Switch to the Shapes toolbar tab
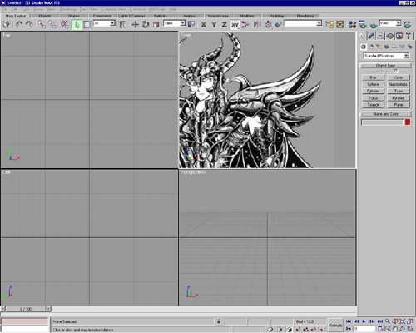Viewport: 416px width, 333px height. pos(73,16)
